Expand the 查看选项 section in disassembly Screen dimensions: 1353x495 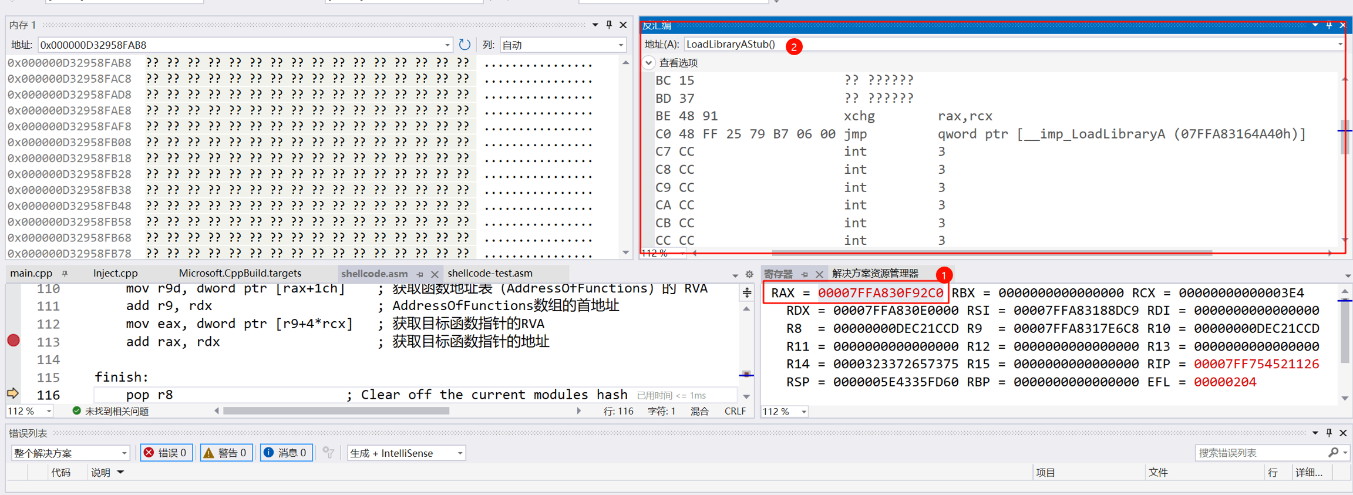[x=649, y=63]
